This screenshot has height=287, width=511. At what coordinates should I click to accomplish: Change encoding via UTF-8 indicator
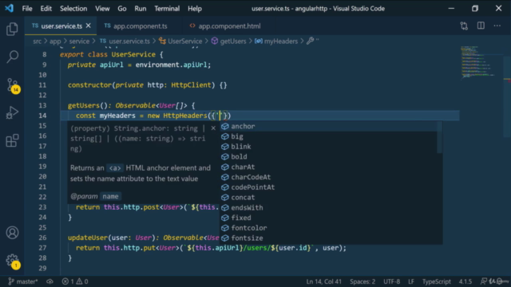point(391,281)
